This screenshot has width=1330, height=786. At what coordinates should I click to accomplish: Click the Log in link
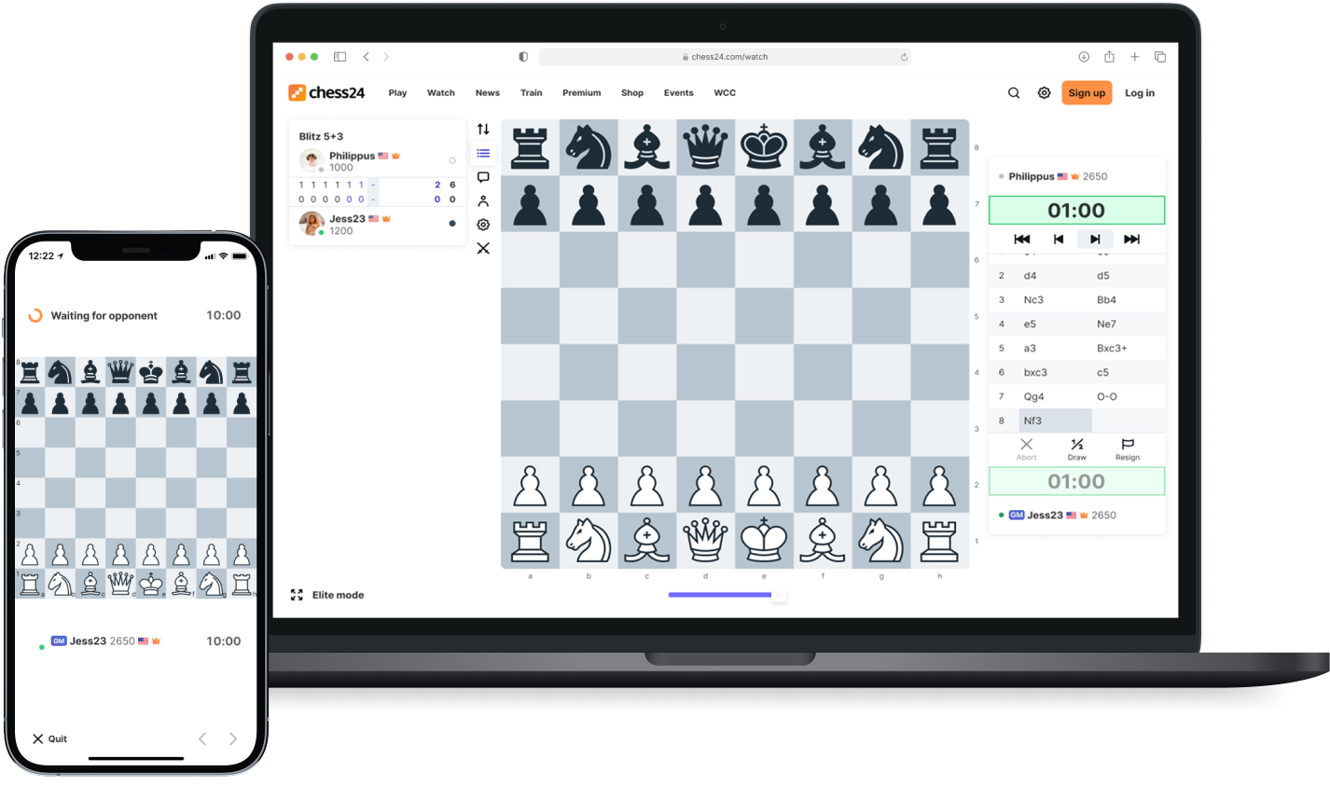click(1140, 93)
